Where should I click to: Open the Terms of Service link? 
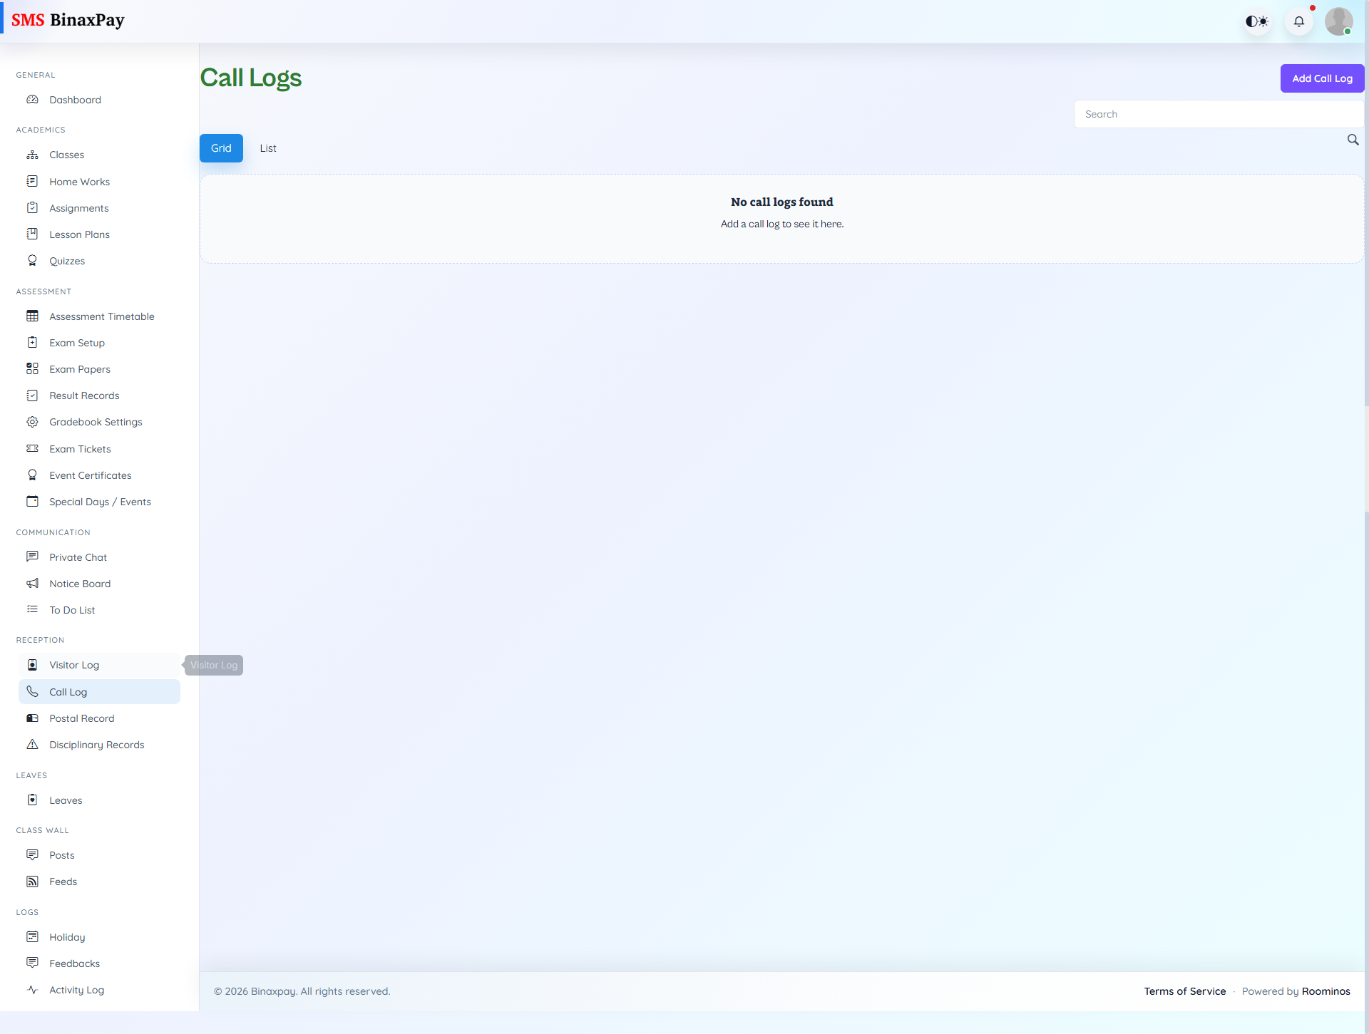1185,991
